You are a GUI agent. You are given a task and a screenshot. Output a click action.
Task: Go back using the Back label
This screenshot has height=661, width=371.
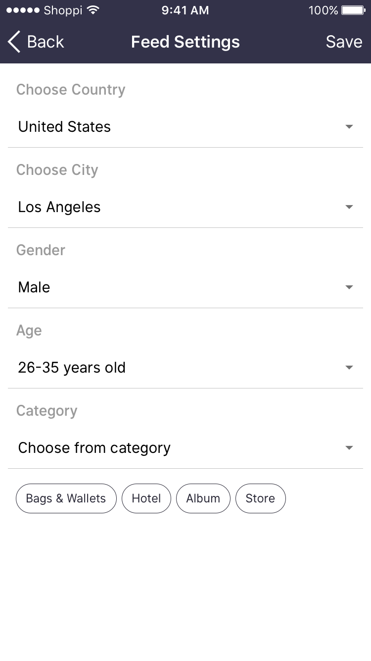46,42
